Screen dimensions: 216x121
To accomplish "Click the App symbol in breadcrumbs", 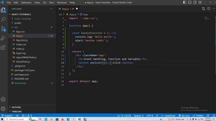I will (84, 14).
